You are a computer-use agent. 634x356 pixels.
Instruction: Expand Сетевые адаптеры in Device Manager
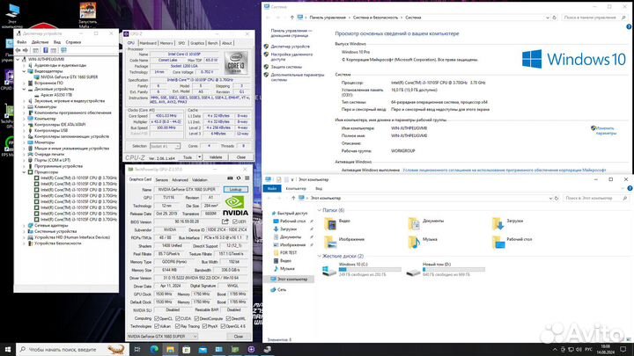[x=24, y=226]
